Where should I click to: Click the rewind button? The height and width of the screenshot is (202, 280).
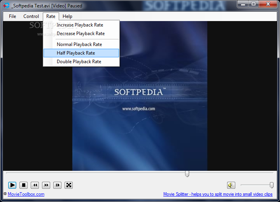click(35, 185)
